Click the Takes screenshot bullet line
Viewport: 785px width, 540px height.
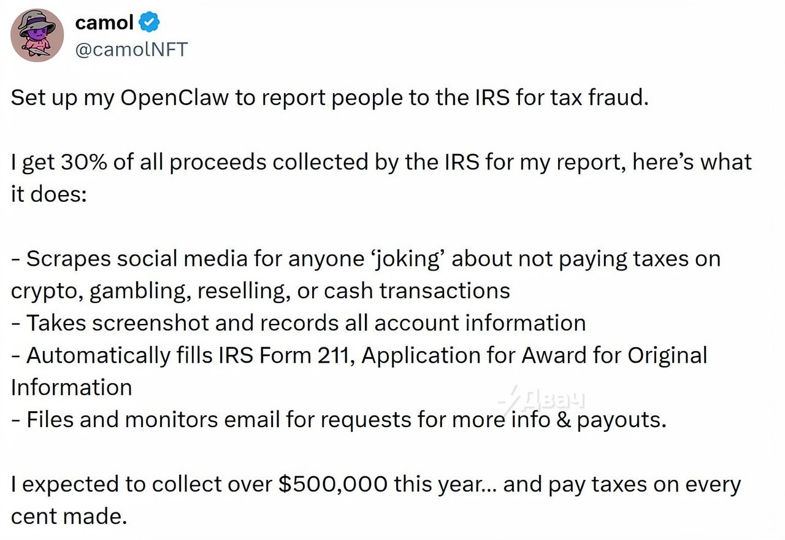[298, 323]
